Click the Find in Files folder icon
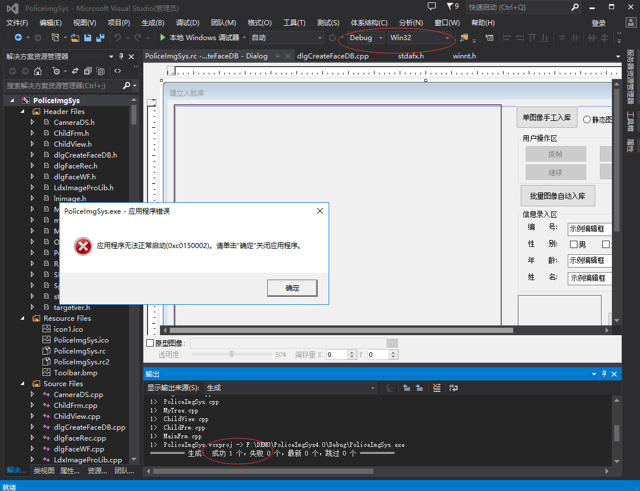 464,37
